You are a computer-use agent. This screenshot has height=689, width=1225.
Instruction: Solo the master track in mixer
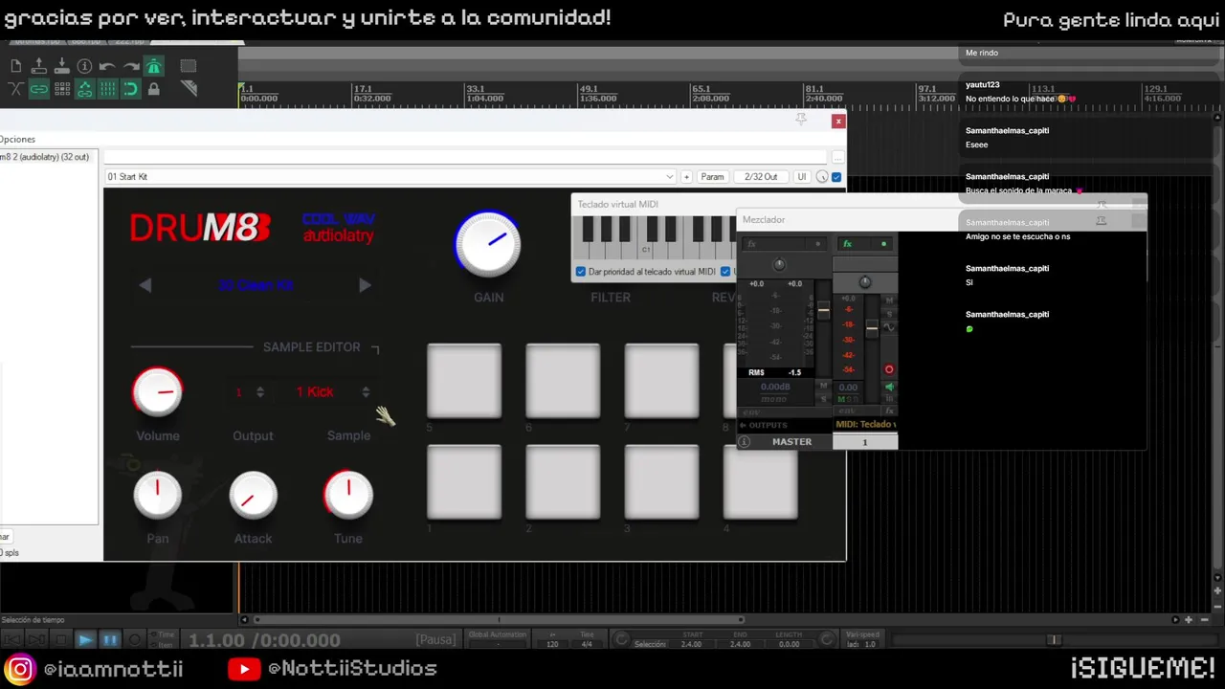823,398
